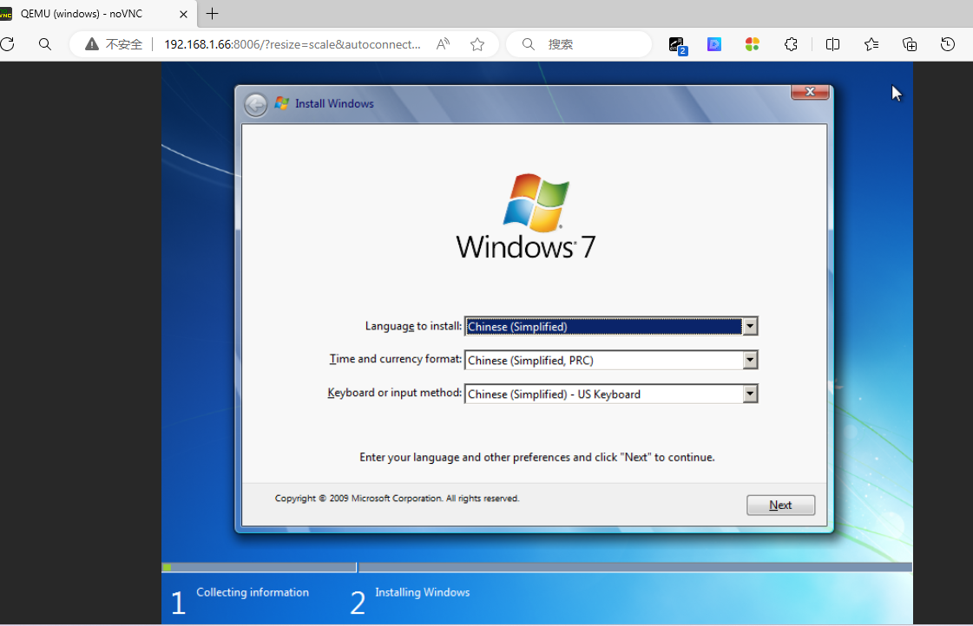Click the 'Installing Windows' step label
This screenshot has height=626, width=973.
pyautogui.click(x=423, y=592)
